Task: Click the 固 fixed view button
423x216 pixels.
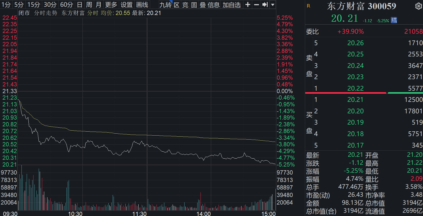Action: pyautogui.click(x=194, y=5)
